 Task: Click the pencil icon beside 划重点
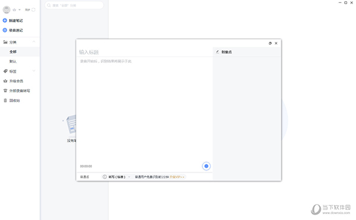point(218,52)
